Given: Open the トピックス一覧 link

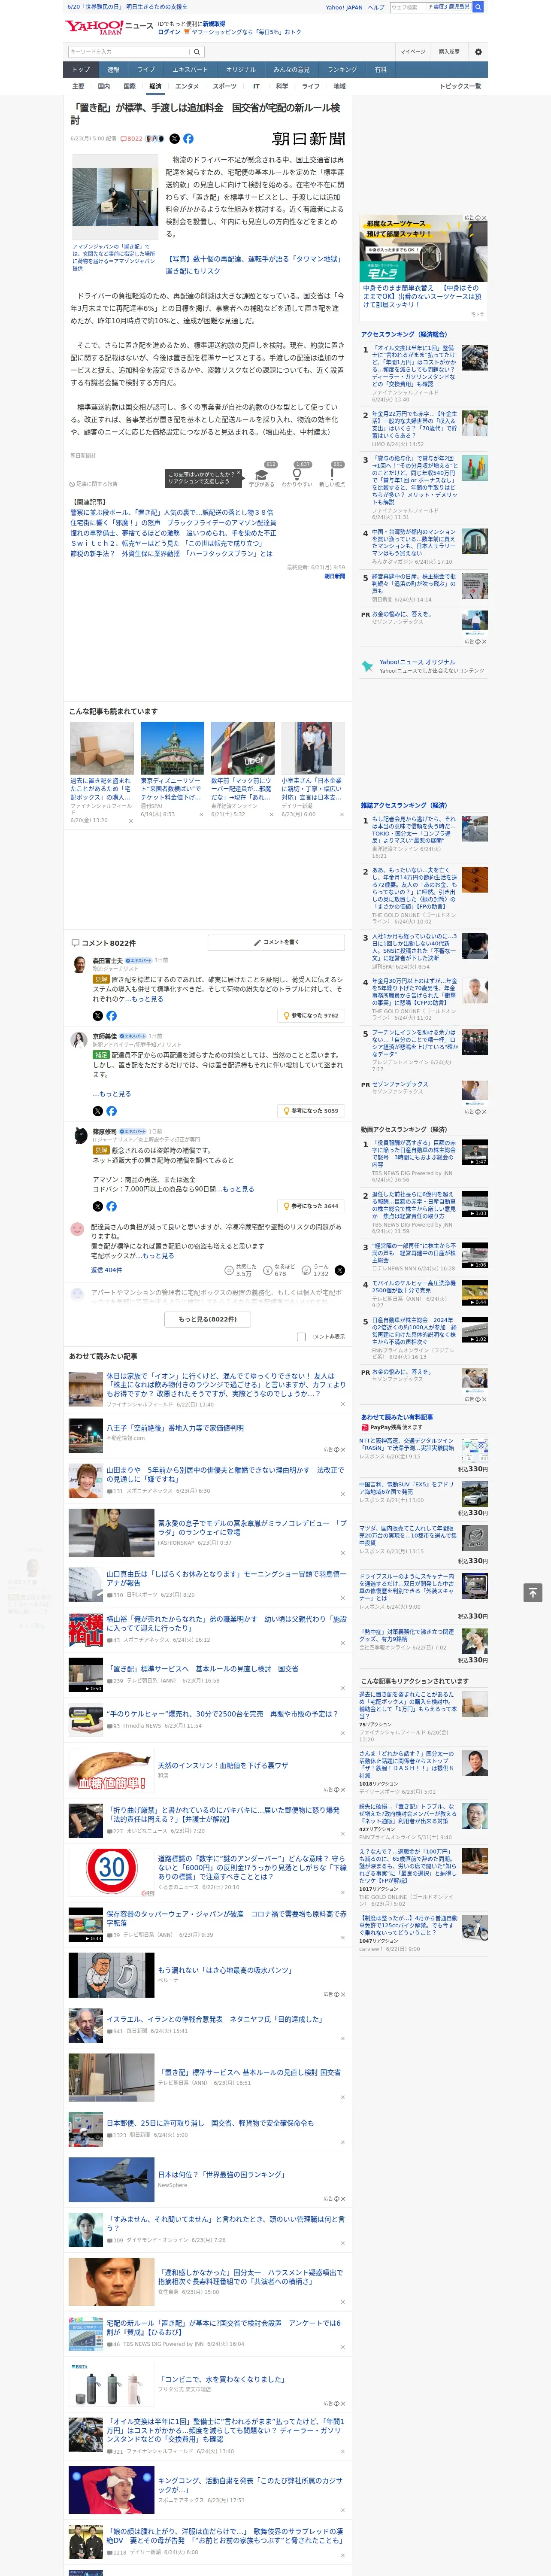Looking at the screenshot, I should [460, 86].
